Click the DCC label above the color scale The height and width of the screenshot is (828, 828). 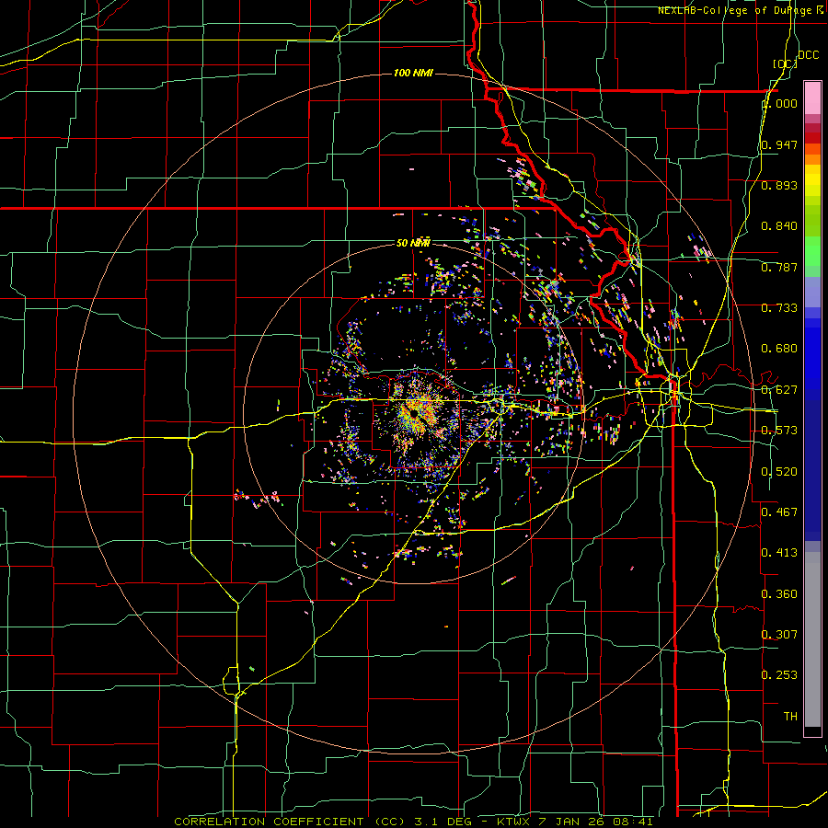coord(808,55)
